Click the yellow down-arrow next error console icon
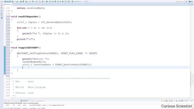Screen dimensions: 194x109 [164, 101]
